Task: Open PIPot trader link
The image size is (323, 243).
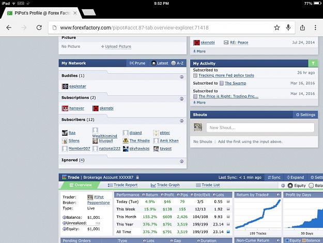Action: [x=99, y=197]
